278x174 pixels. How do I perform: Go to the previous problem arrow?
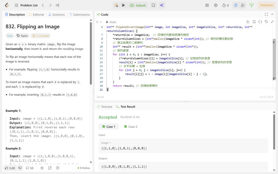click(x=43, y=5)
